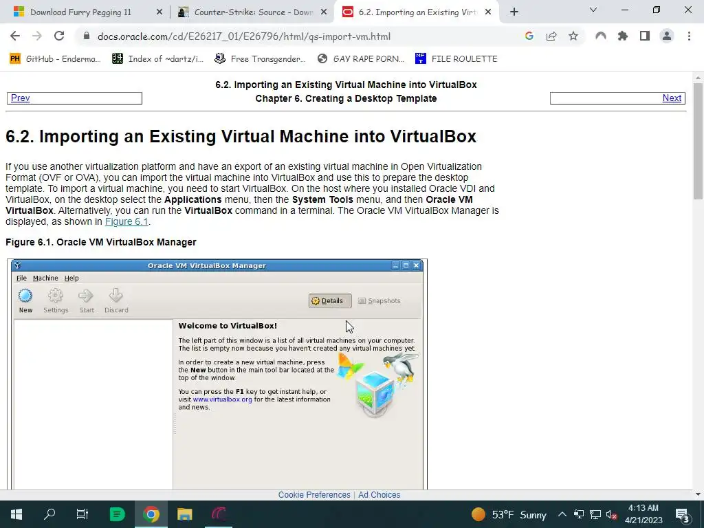Image resolution: width=704 pixels, height=528 pixels.
Task: Follow the Prev navigation link
Action: click(x=20, y=98)
